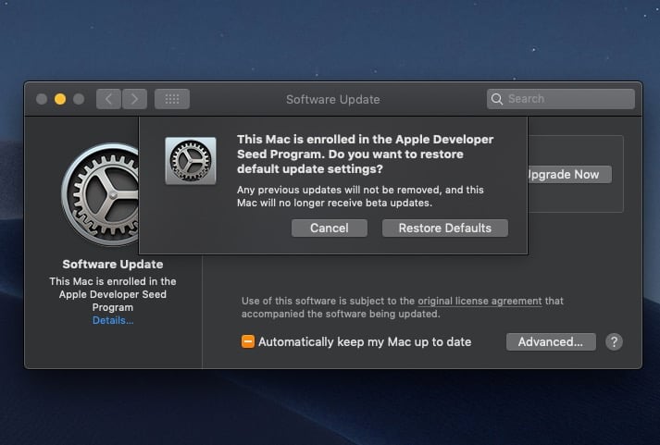Click the 'Apple Developer Seed Program' sidebar text
The image size is (660, 445).
(x=113, y=301)
